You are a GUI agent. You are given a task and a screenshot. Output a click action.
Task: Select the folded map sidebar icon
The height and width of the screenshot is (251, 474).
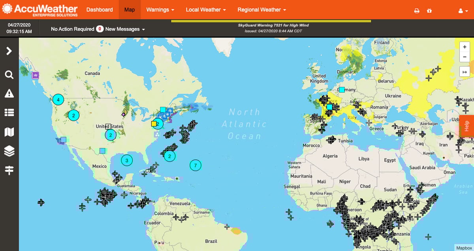tap(9, 132)
